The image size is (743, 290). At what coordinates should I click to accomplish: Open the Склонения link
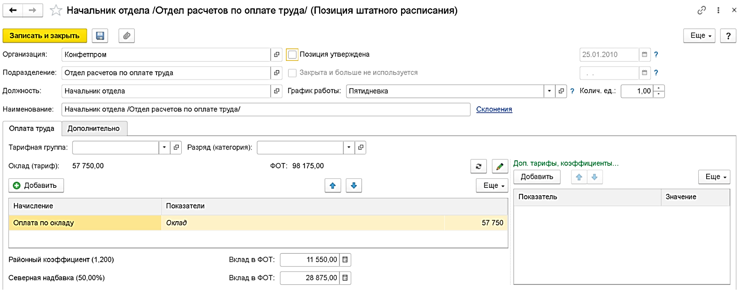[494, 109]
